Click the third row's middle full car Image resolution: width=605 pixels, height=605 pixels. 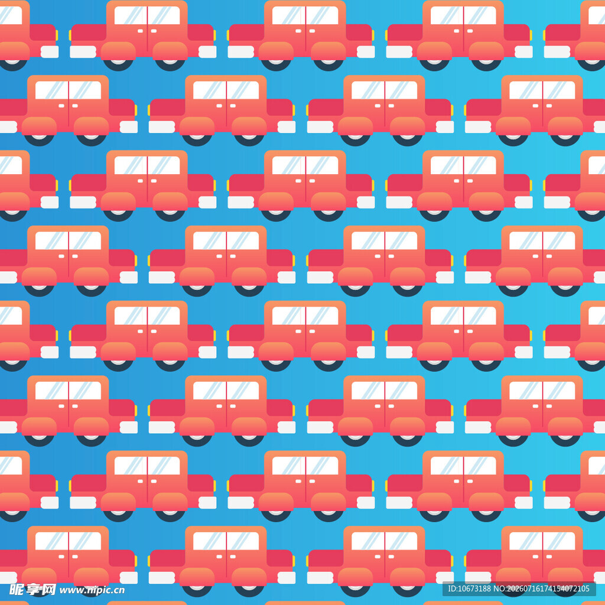tap(301, 186)
